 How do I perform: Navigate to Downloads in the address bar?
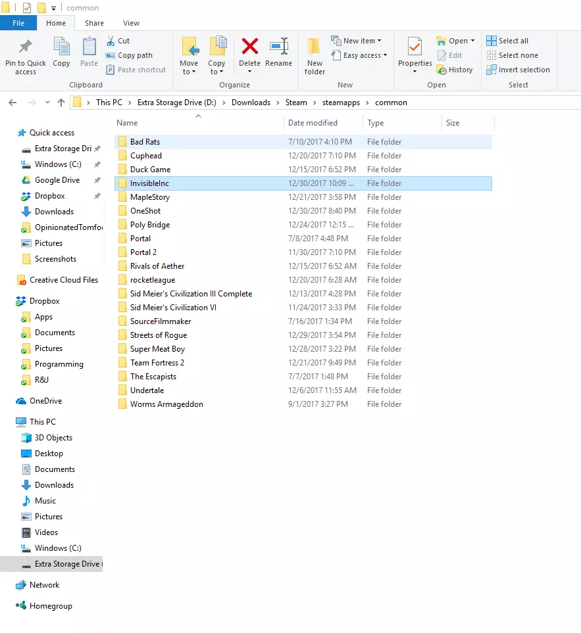(x=251, y=103)
